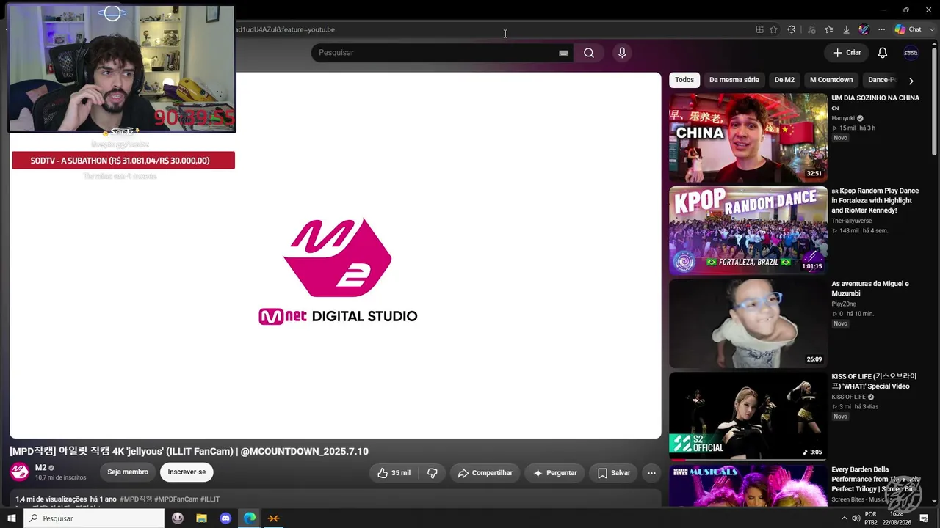940x528 pixels.
Task: Click the Perguntar button
Action: pyautogui.click(x=555, y=473)
